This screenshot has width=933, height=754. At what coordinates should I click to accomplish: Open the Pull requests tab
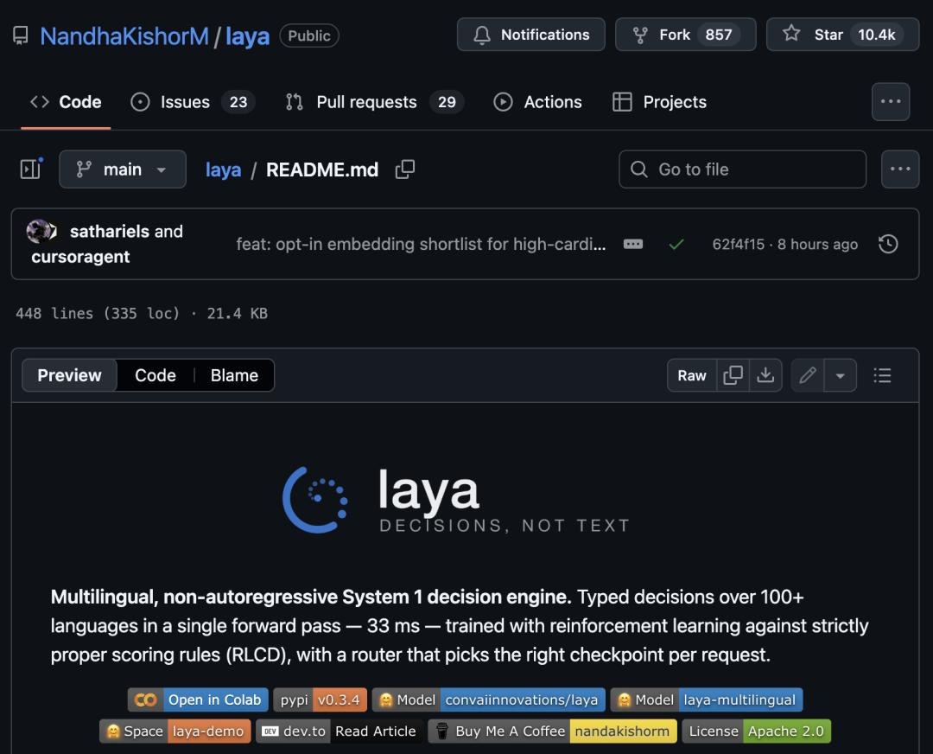[x=374, y=102]
